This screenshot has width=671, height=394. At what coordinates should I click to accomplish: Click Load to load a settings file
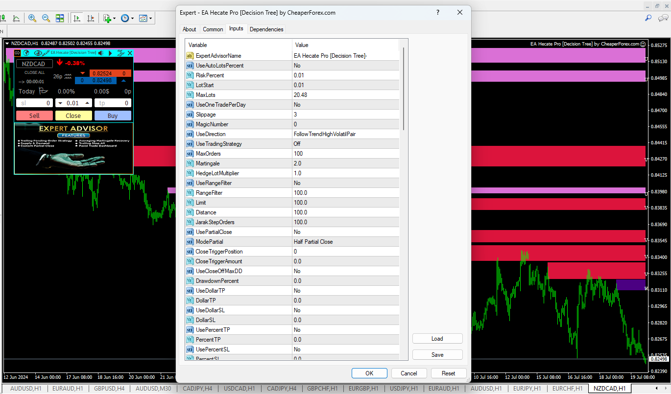click(x=437, y=339)
